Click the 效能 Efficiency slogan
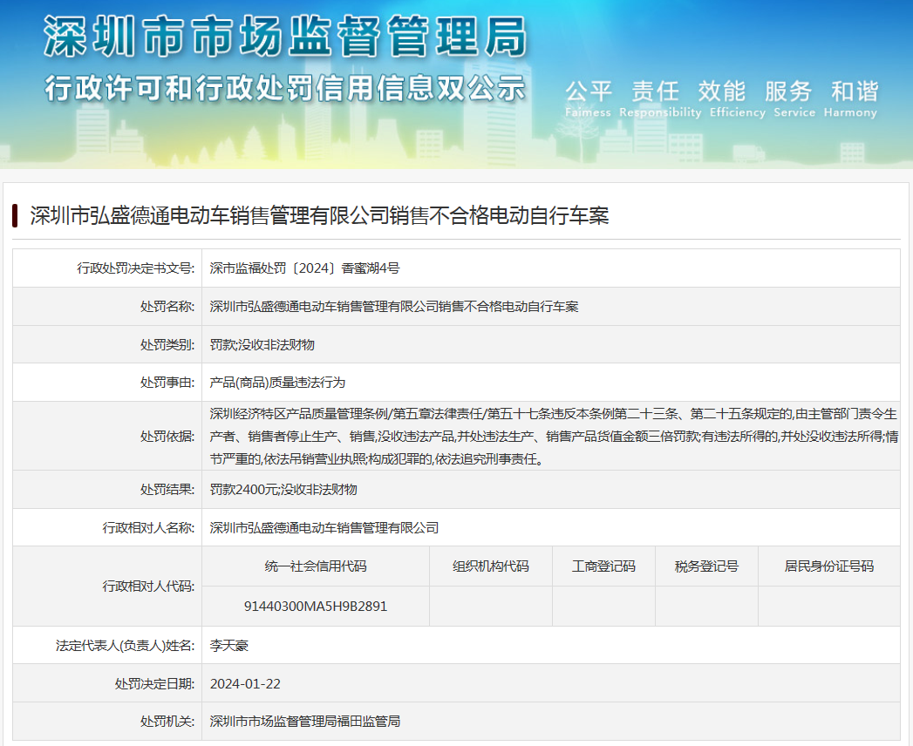Image resolution: width=913 pixels, height=746 pixels. [737, 99]
